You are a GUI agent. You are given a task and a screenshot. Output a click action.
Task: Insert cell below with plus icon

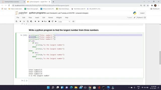coord(20,21)
